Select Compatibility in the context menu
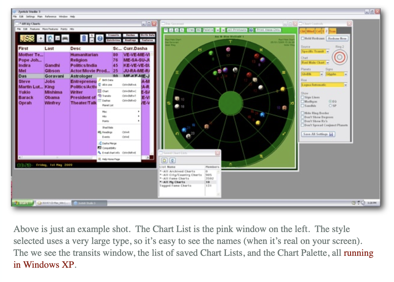This screenshot has width=394, height=282. 109,148
